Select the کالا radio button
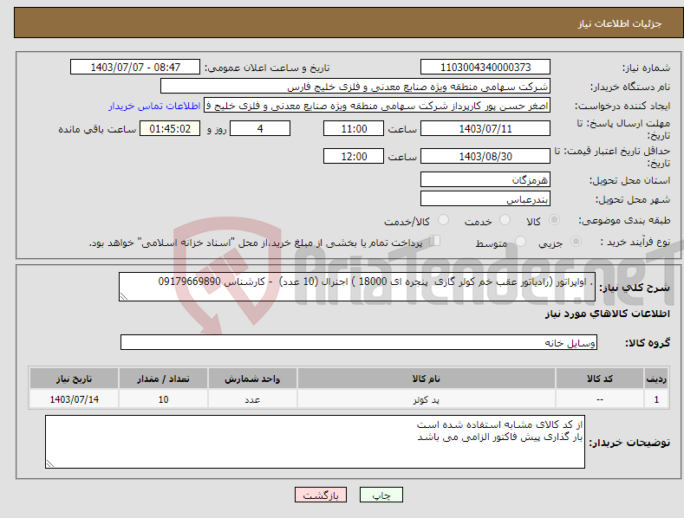 (554, 220)
